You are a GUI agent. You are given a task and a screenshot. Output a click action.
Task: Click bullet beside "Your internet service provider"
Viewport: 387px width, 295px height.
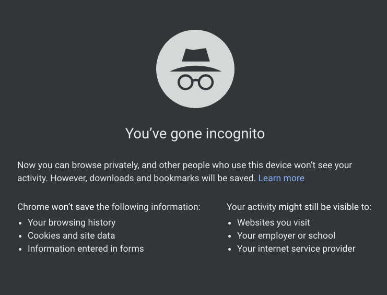pyautogui.click(x=230, y=250)
